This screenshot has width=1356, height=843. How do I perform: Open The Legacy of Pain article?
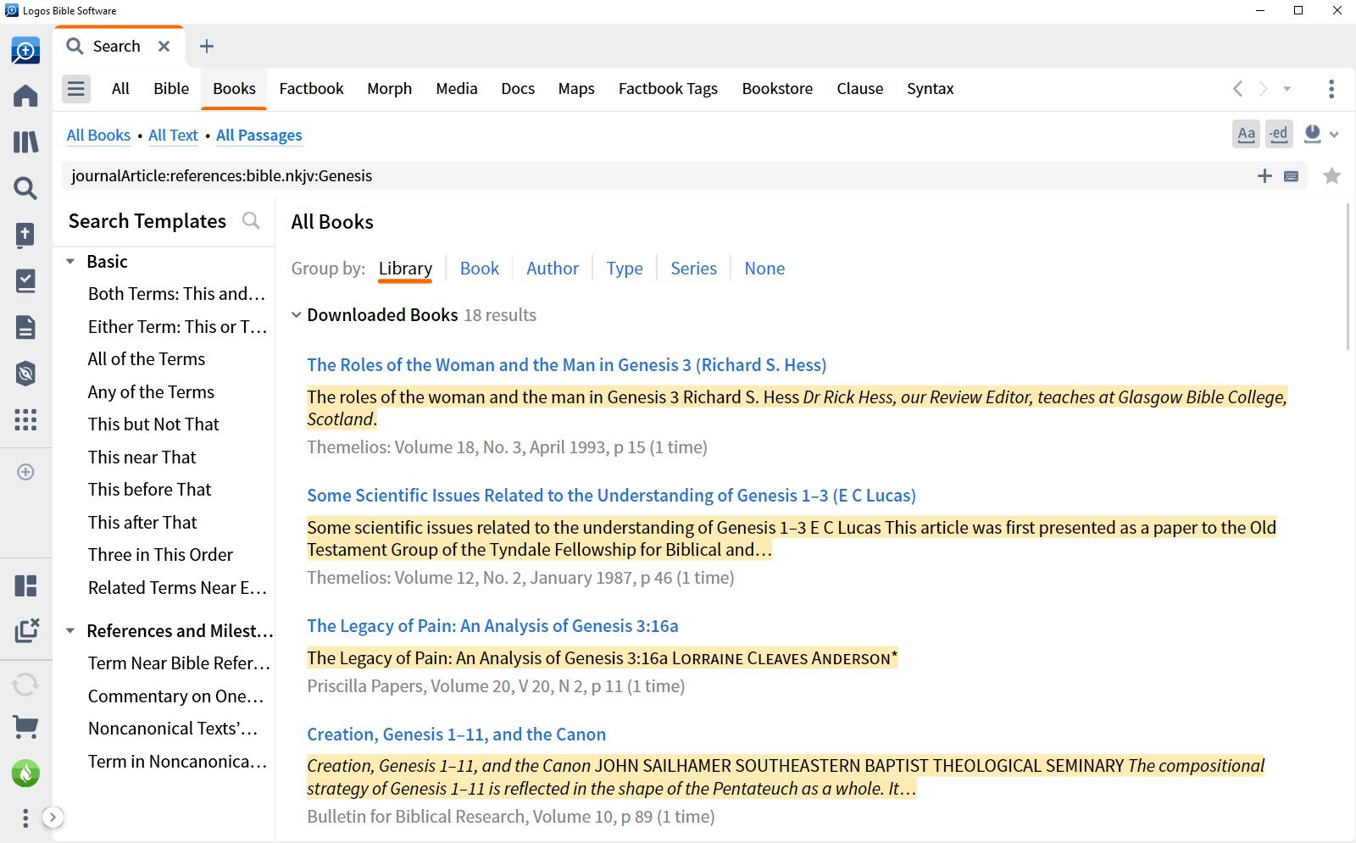pos(492,626)
